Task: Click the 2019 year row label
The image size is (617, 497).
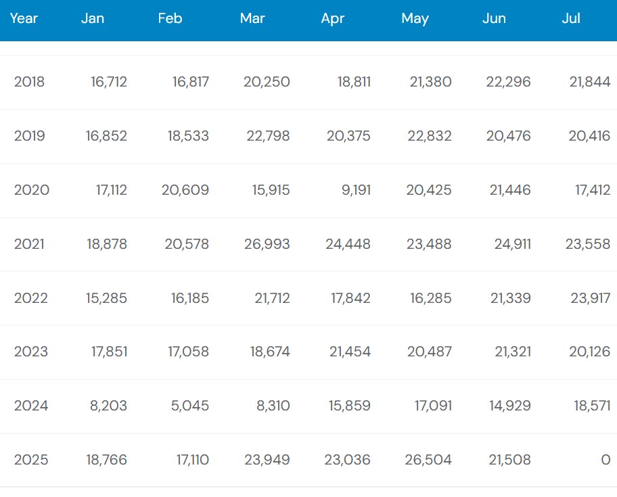Action: click(x=30, y=136)
